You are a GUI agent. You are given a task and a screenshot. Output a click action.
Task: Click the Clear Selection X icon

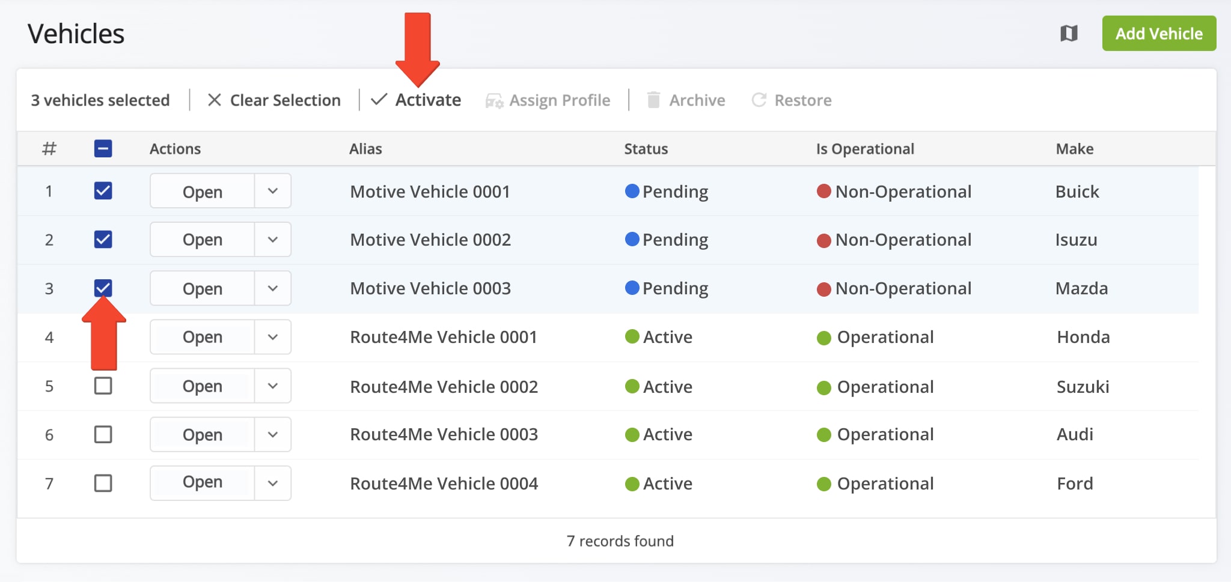click(214, 100)
